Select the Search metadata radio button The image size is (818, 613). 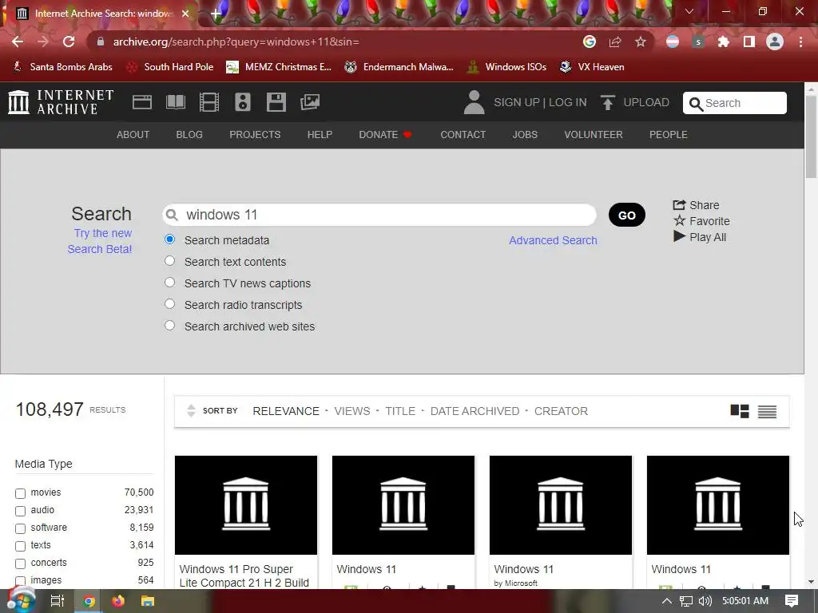(x=169, y=239)
